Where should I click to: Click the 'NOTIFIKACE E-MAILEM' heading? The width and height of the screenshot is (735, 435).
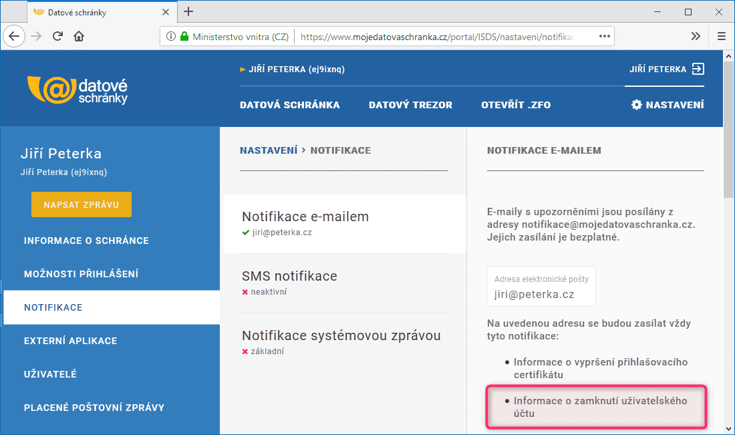tap(544, 150)
